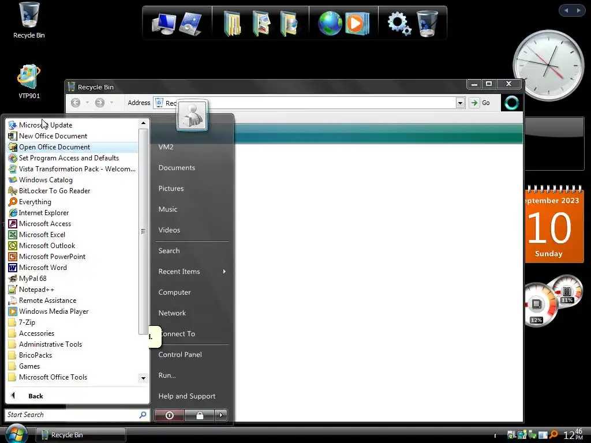The width and height of the screenshot is (591, 443).
Task: Open Set Program Access and Defaults
Action: [73, 158]
